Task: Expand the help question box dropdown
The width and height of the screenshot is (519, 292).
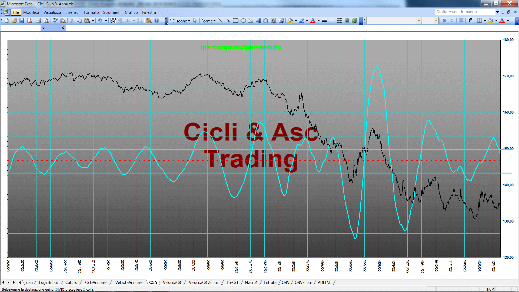Action: (497, 12)
